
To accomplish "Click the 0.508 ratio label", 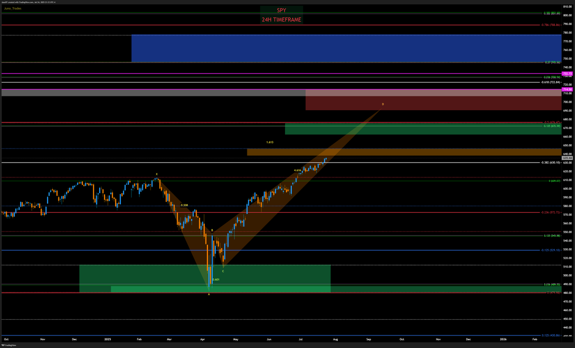I will click(184, 205).
